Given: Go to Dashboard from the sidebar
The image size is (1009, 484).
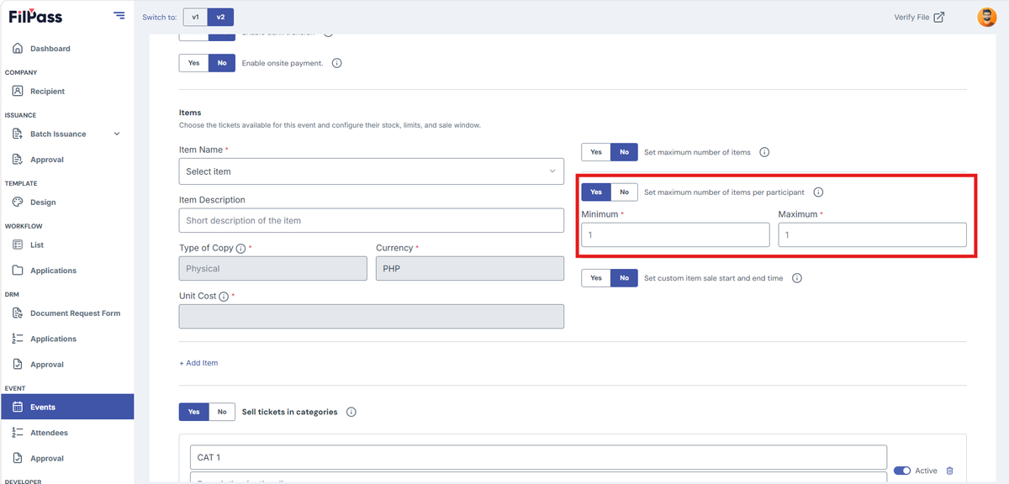Looking at the screenshot, I should point(50,49).
